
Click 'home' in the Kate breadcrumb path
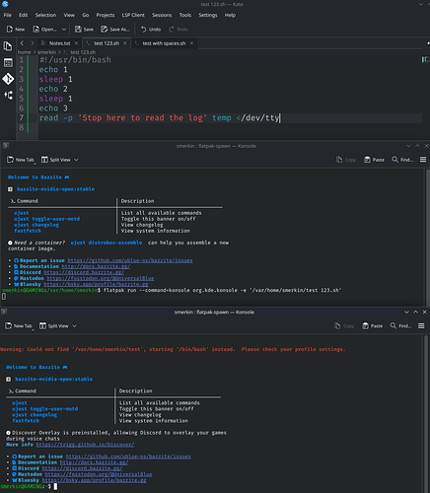tap(24, 52)
